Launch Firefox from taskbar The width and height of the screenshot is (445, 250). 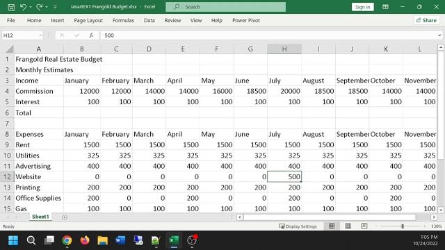point(85,240)
